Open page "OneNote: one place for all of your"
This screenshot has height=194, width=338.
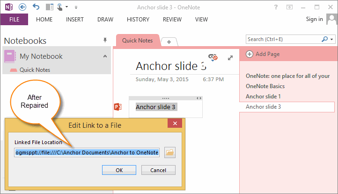(x=287, y=76)
